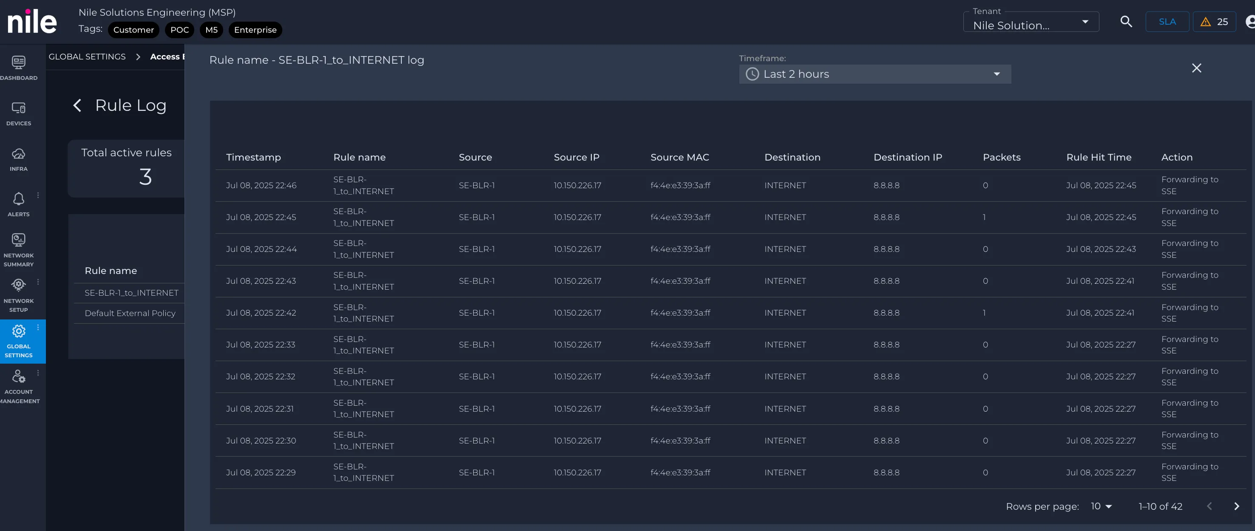
Task: Open the Account Management more-options dots
Action: pos(38,373)
